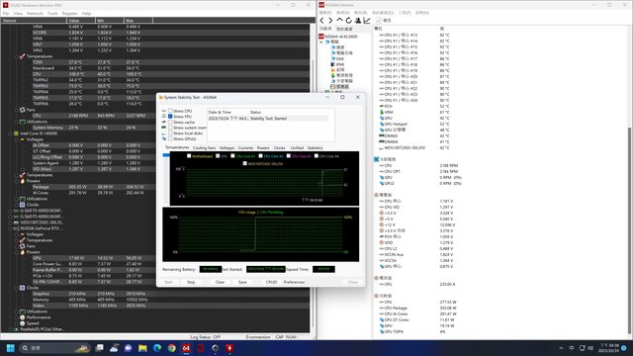Open Microsoft Edge from the taskbar
Viewport: 633px width, 356px height.
pyautogui.click(x=157, y=348)
